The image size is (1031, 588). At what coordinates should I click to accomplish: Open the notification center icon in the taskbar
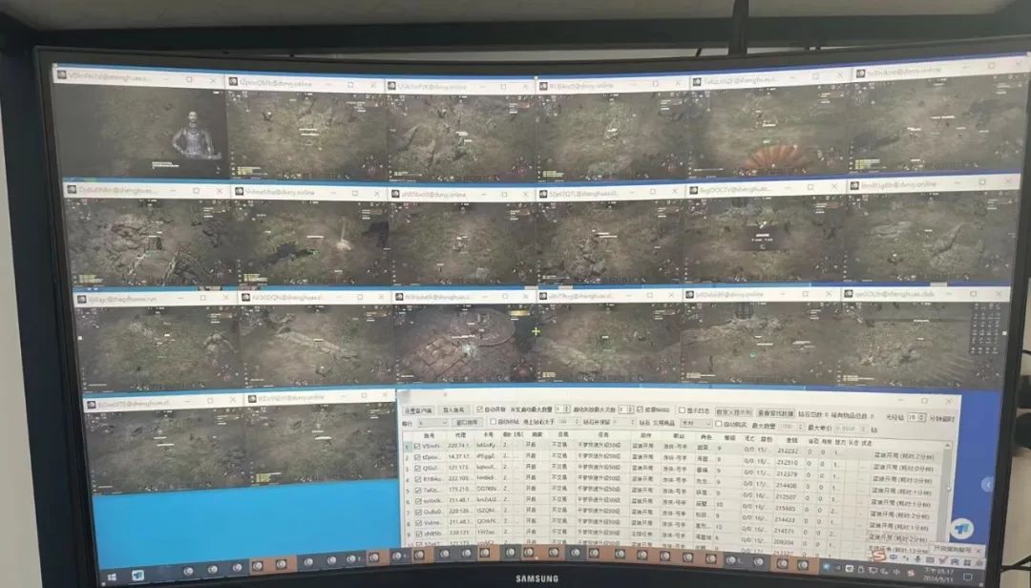[x=967, y=577]
